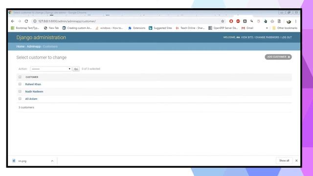This screenshot has width=313, height=176.
Task: Click the 'Select customer to change' heading
Action: tap(42, 58)
